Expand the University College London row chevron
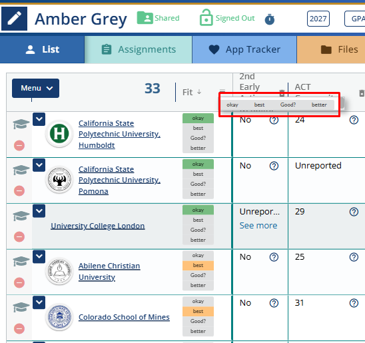The height and width of the screenshot is (343, 365). [x=39, y=211]
